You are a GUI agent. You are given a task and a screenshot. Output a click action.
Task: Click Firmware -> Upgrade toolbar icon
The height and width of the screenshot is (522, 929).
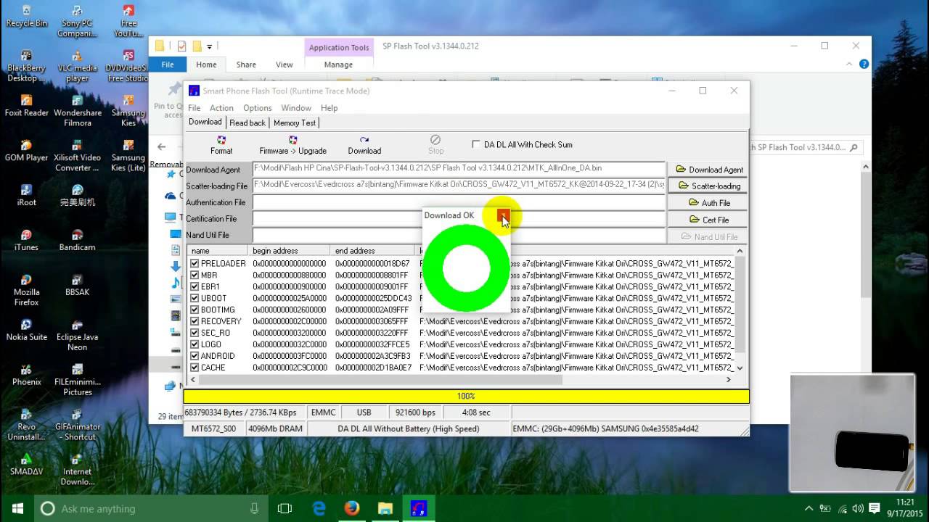(292, 144)
